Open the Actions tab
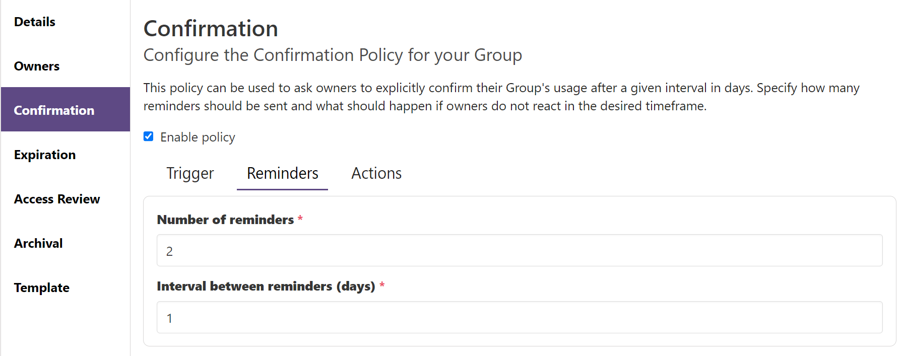The width and height of the screenshot is (904, 356). tap(376, 173)
